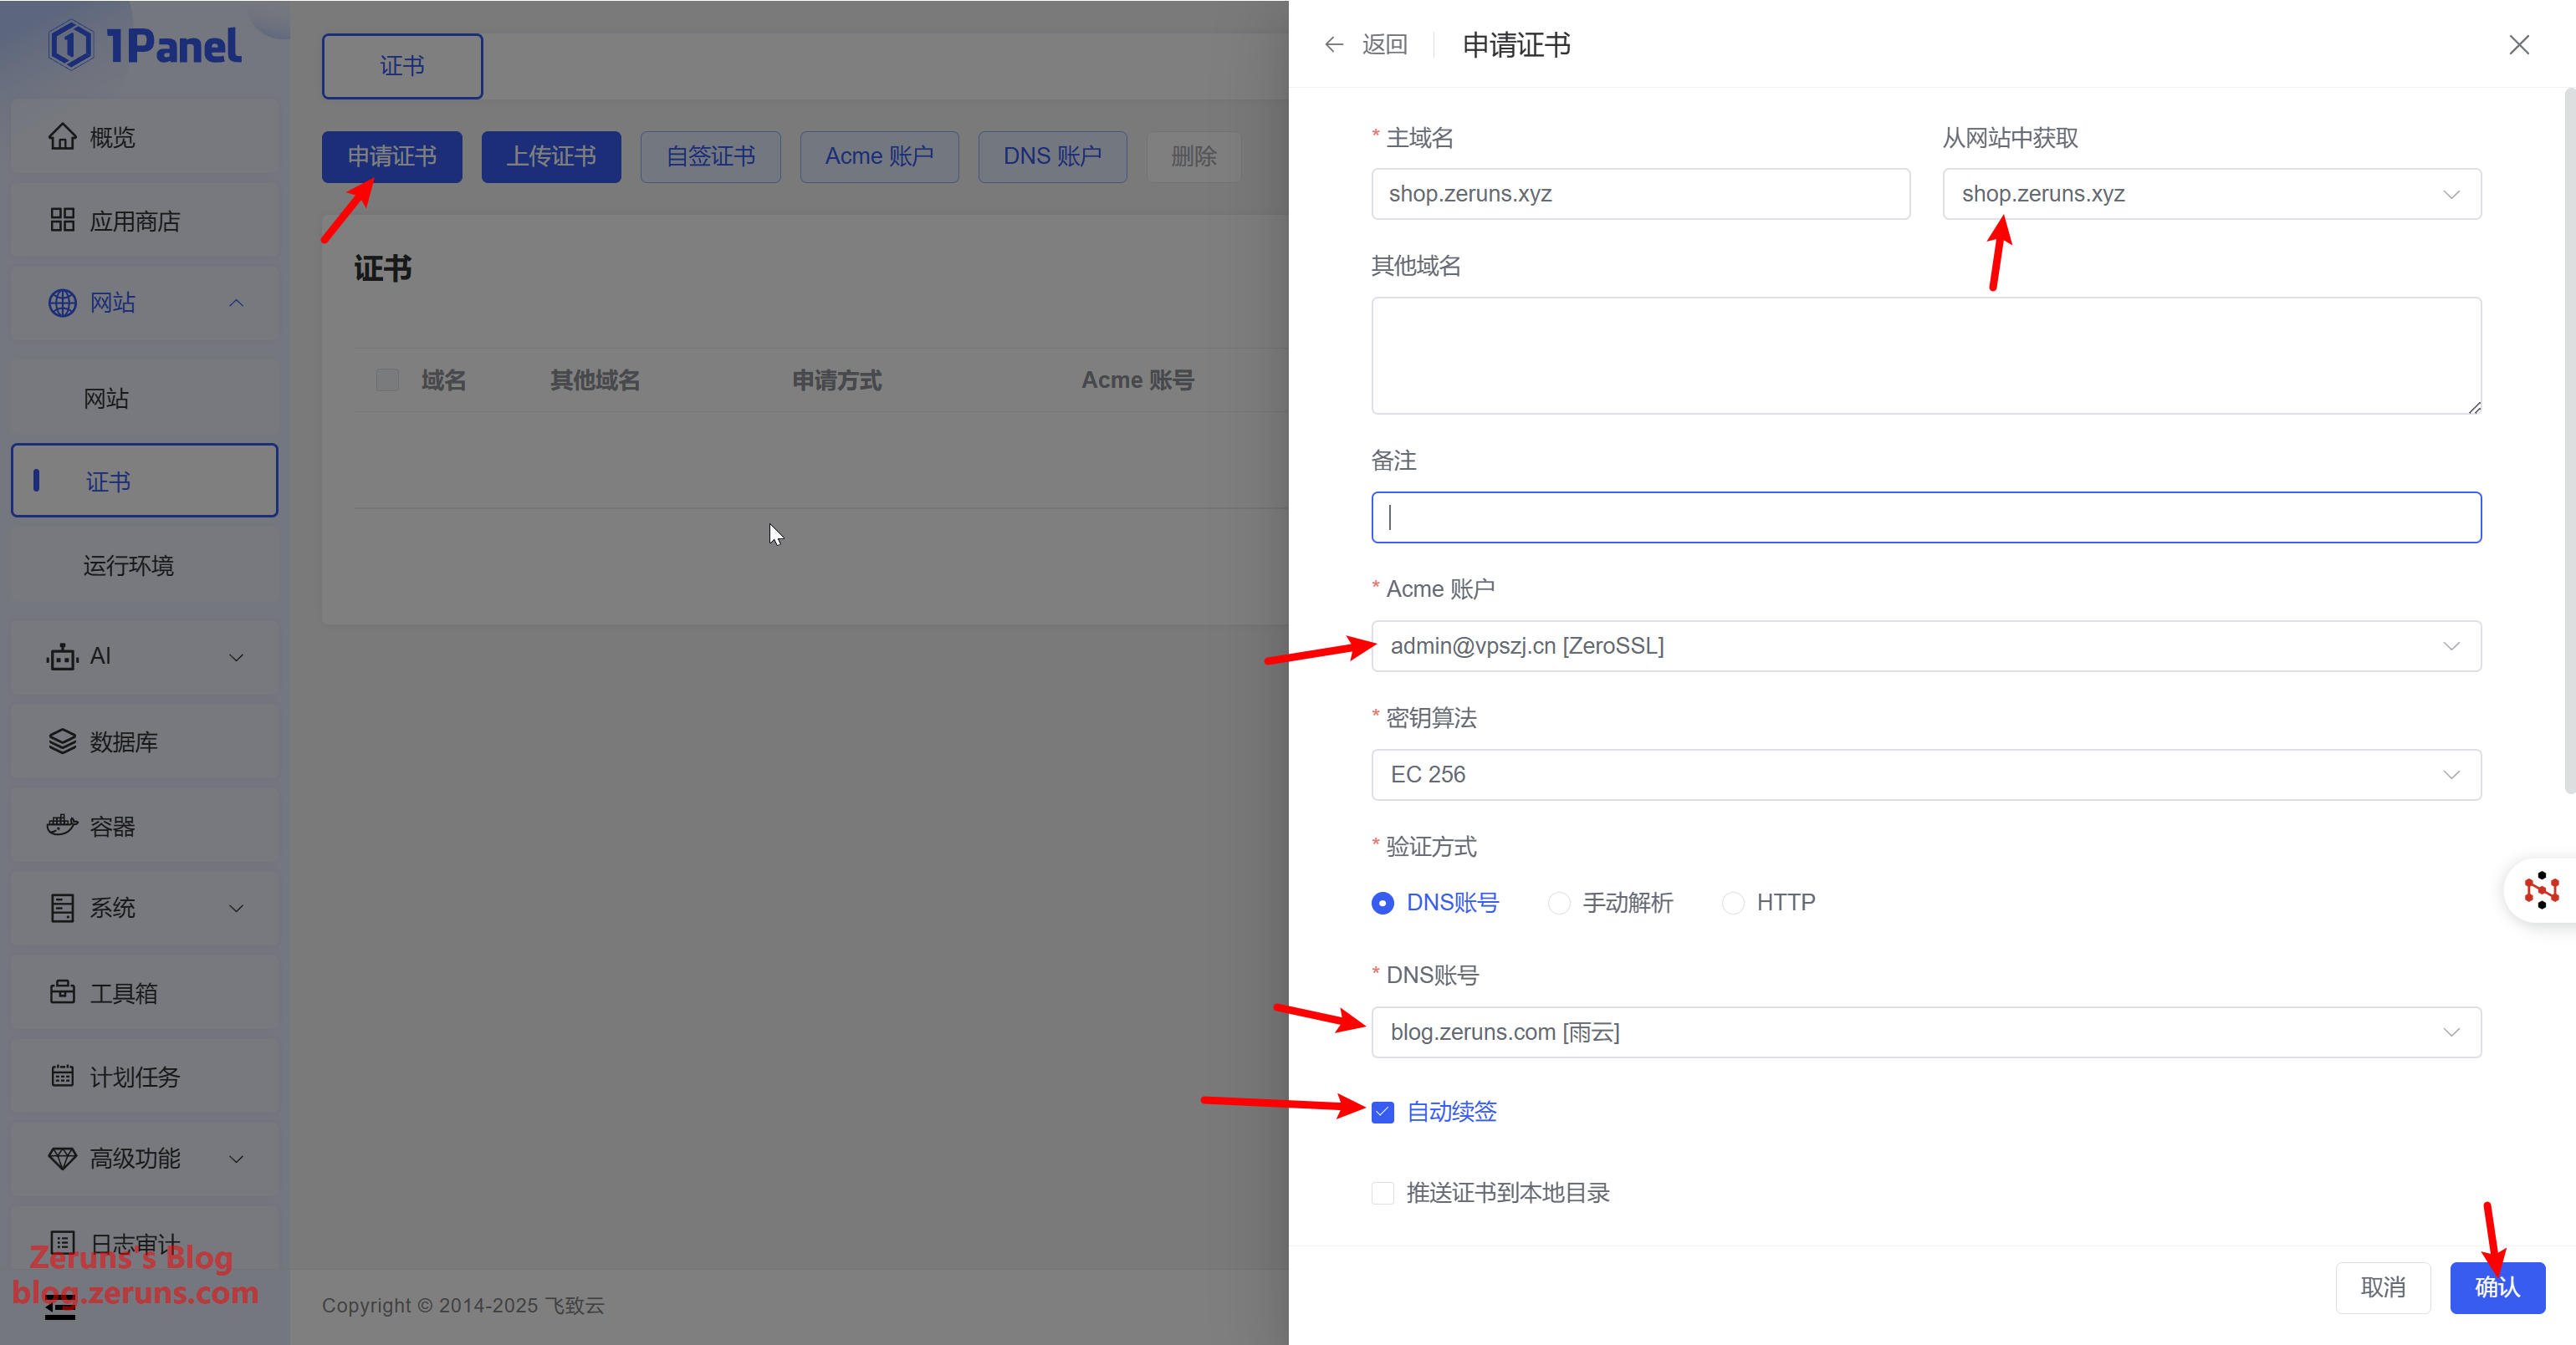
Task: Click the 概览 home icon in sidebar
Action: [62, 137]
